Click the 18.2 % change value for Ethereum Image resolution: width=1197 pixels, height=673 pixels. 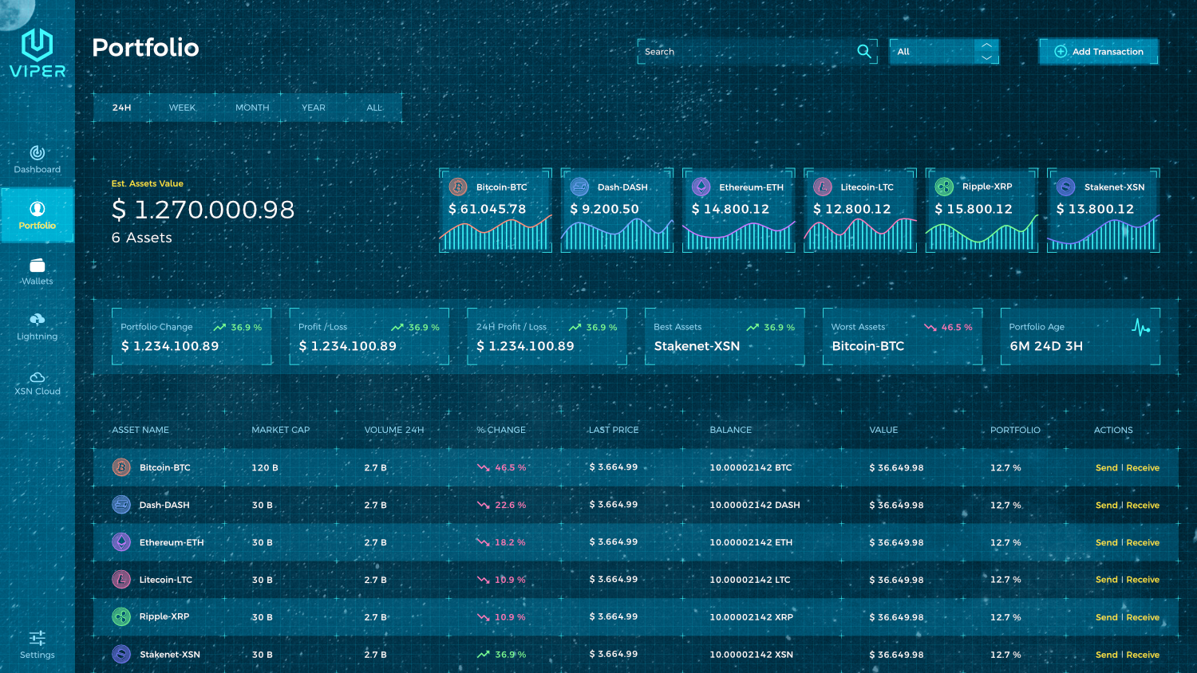510,542
